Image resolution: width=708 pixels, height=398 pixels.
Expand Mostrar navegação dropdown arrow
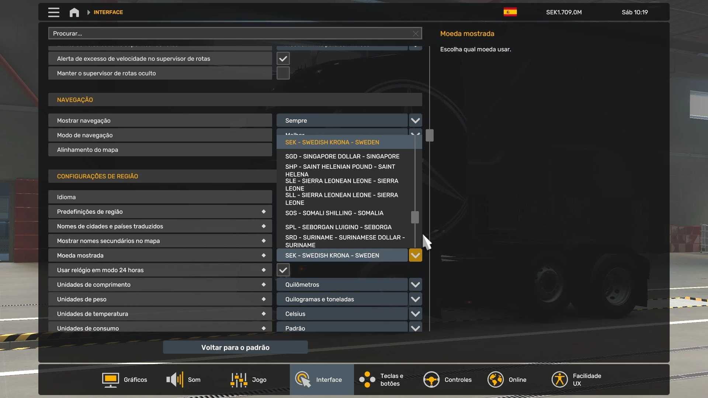click(415, 121)
